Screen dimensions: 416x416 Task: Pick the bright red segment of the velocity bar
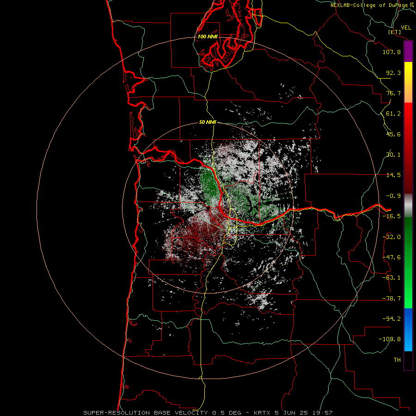(x=408, y=114)
